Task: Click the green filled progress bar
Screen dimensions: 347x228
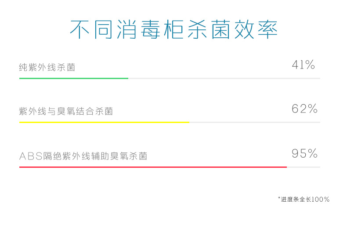Action: point(73,78)
